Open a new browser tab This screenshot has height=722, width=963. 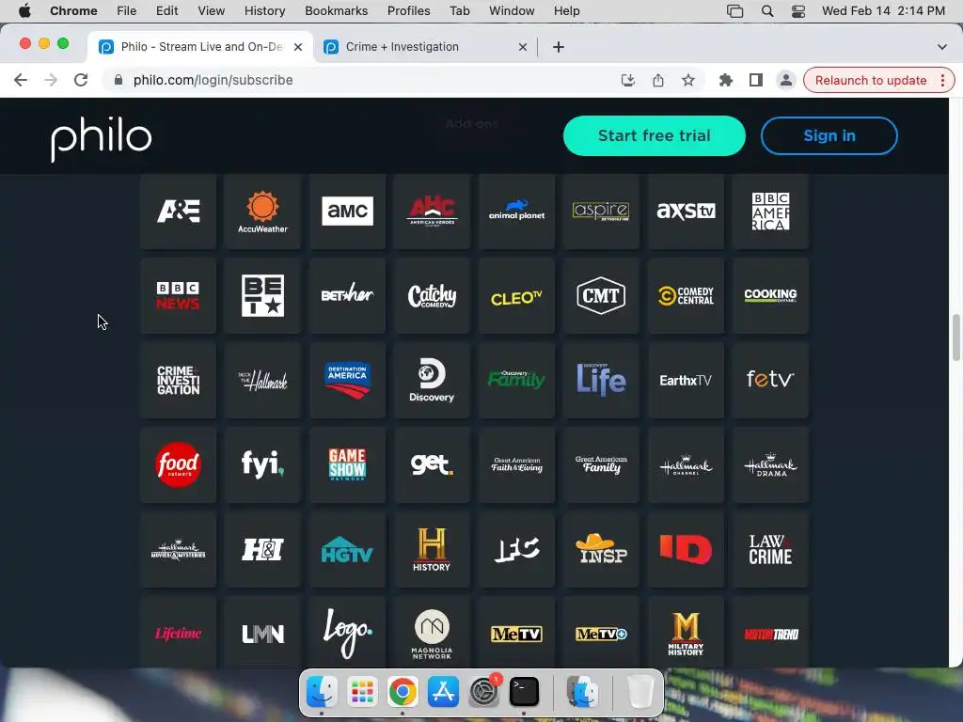pos(559,47)
